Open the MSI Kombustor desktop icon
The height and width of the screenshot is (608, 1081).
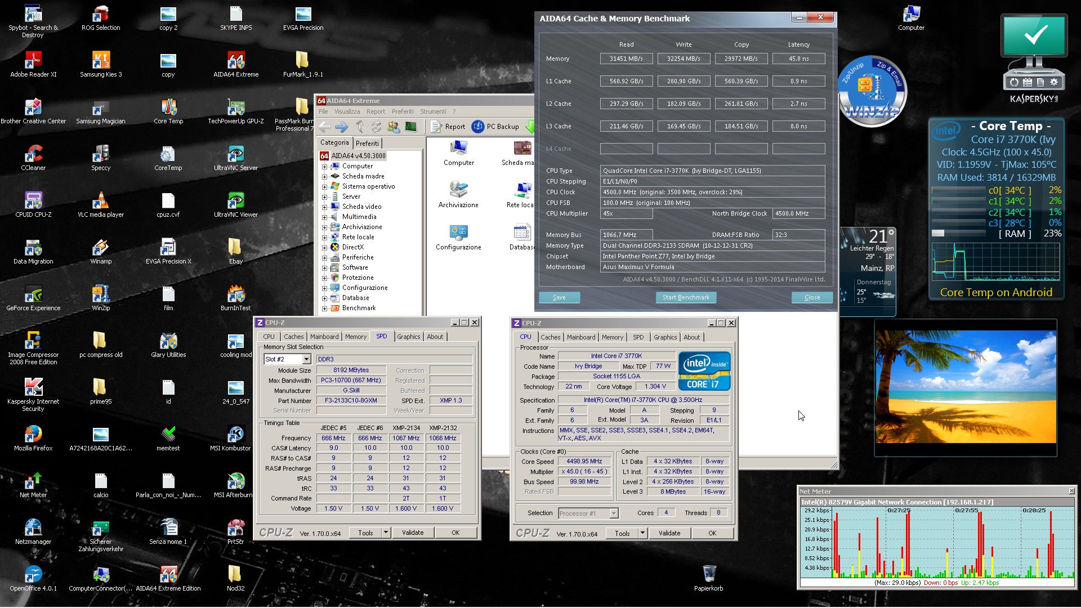coord(230,438)
